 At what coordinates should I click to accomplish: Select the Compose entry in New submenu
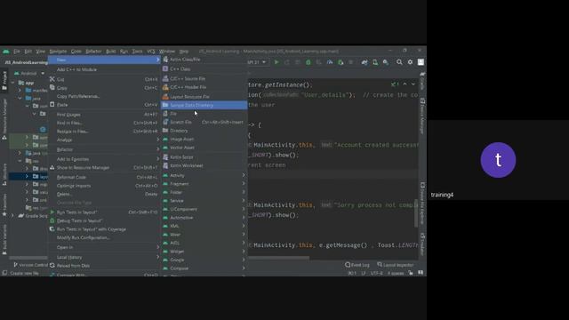(x=204, y=268)
